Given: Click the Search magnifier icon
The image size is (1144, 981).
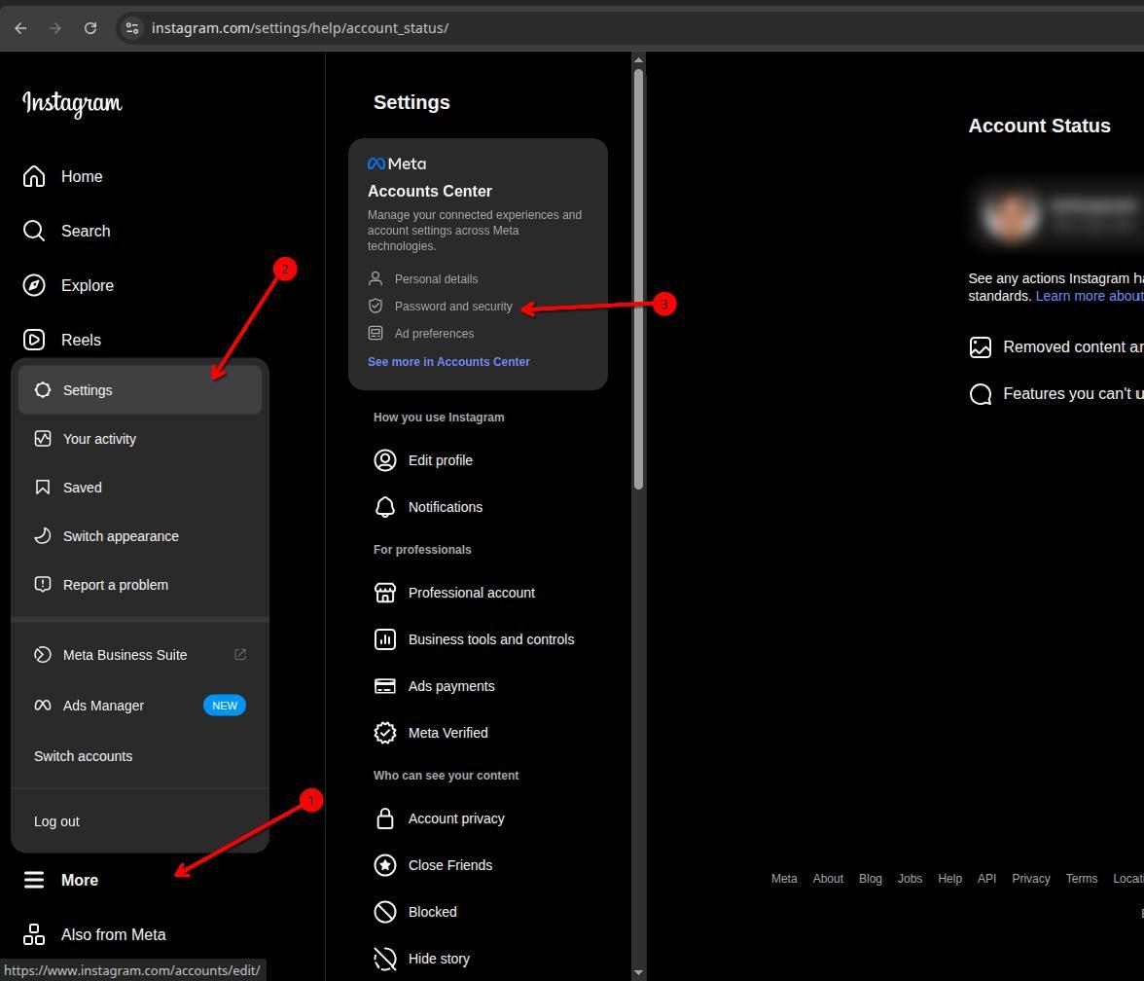Looking at the screenshot, I should tap(34, 231).
